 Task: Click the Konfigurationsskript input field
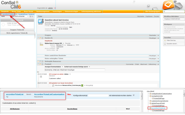98,95
